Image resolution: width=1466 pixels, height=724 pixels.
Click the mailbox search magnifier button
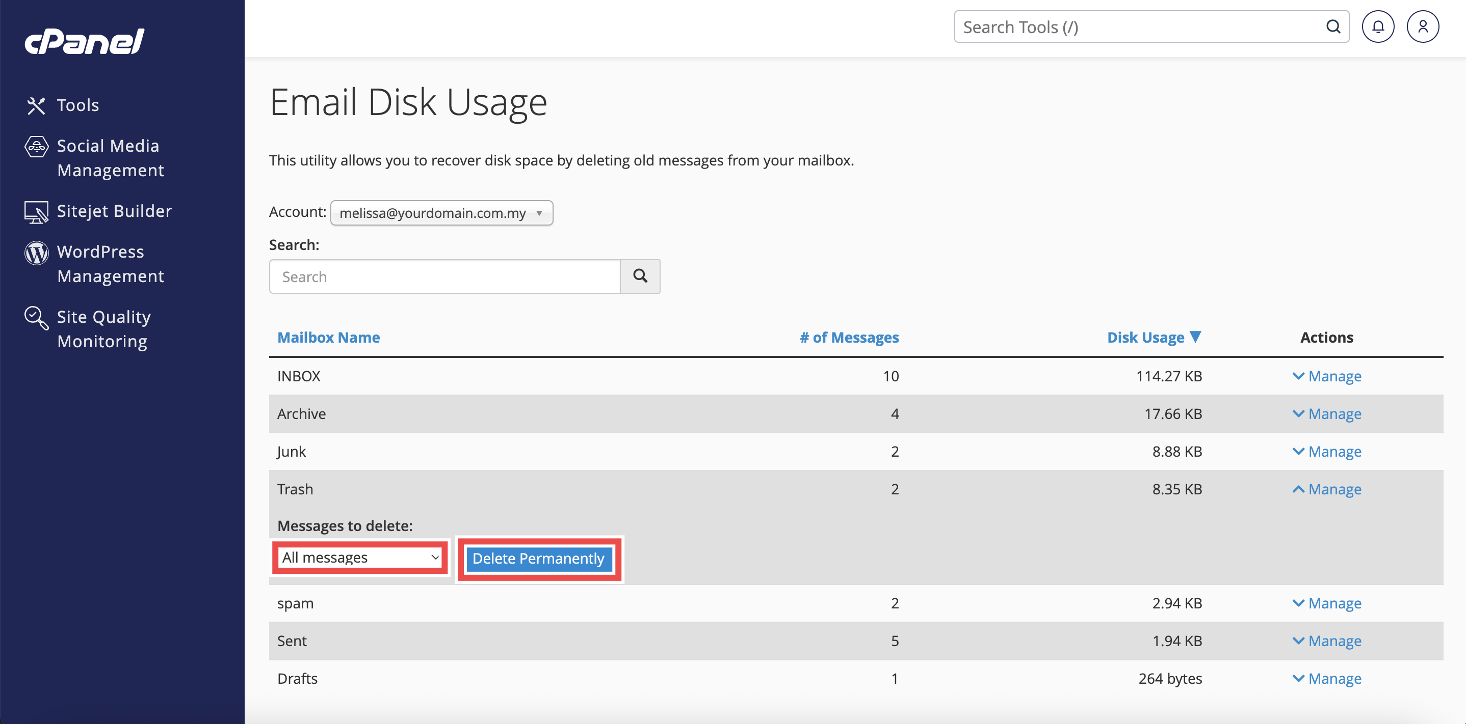pyautogui.click(x=640, y=276)
